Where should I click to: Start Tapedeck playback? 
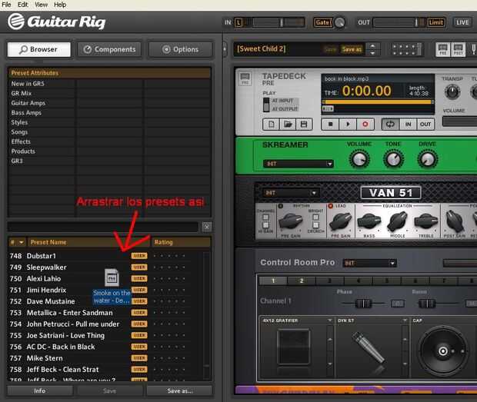click(x=348, y=125)
